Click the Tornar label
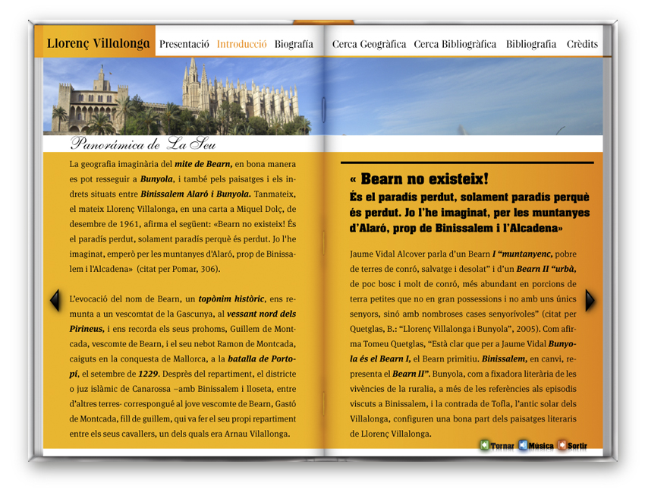This screenshot has width=645, height=499. point(502,446)
